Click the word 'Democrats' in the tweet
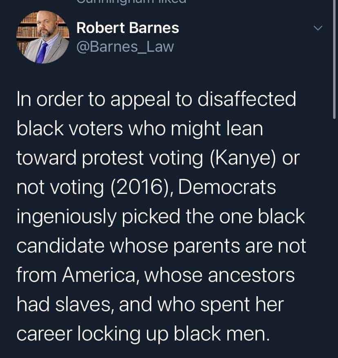Screen dimensions: 338x358 [227, 187]
